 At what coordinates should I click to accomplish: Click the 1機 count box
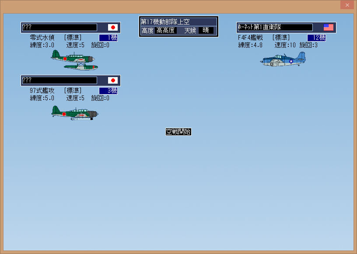(108, 38)
